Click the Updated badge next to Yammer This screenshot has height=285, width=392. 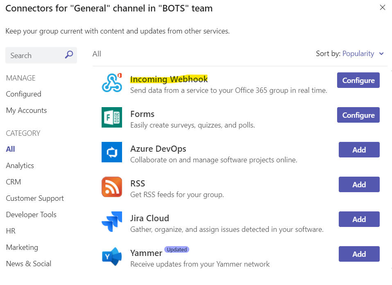pos(177,249)
